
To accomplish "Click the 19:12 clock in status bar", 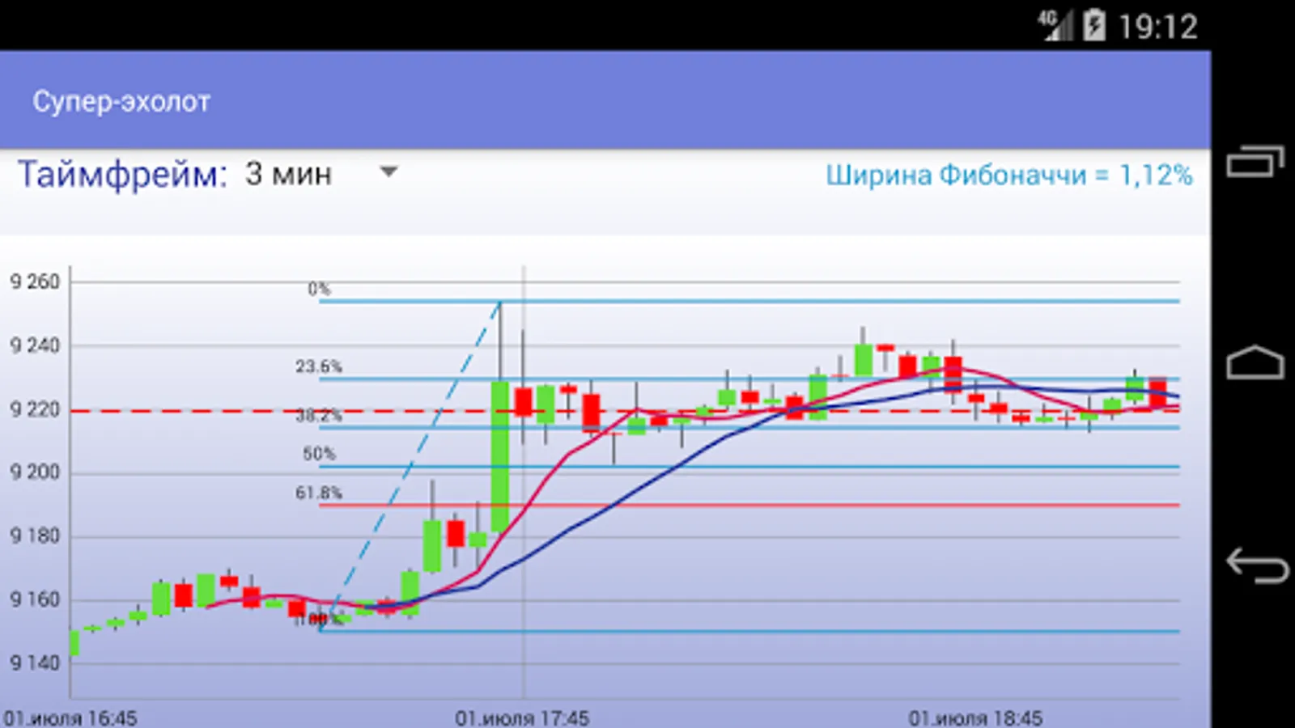I will tap(1157, 27).
